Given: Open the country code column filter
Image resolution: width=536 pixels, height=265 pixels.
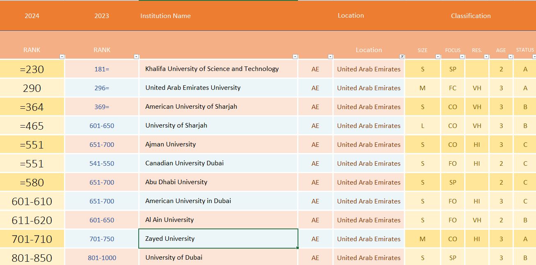Looking at the screenshot, I should point(330,57).
